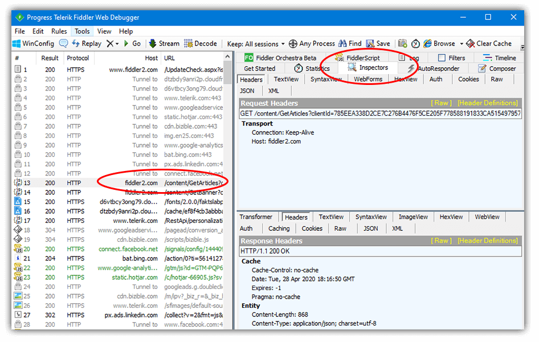Viewport: 539px width, 342px height.
Task: Click the image icon of session 25
Action: (x=18, y=296)
